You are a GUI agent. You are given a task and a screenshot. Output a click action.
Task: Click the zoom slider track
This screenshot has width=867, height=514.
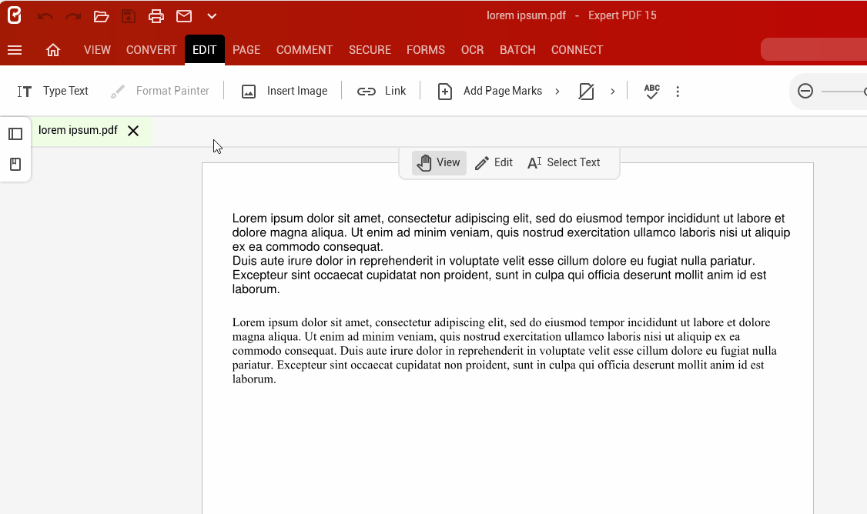[844, 92]
